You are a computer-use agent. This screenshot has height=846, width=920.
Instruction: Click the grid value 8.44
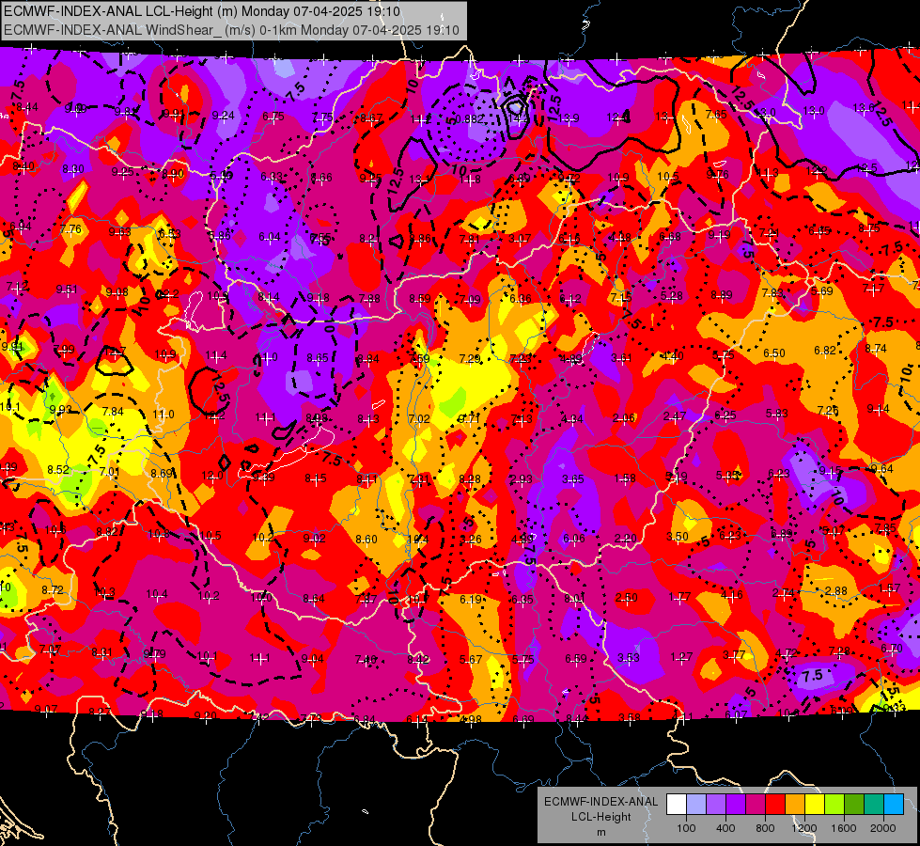[27, 107]
